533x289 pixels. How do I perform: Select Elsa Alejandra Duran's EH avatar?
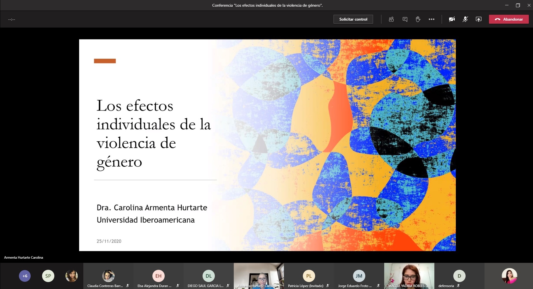click(158, 276)
